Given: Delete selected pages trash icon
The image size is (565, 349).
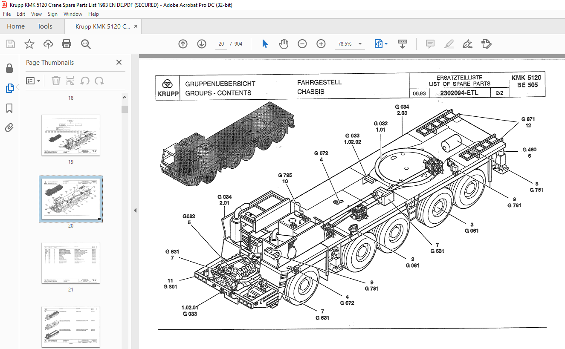Looking at the screenshot, I should point(56,81).
